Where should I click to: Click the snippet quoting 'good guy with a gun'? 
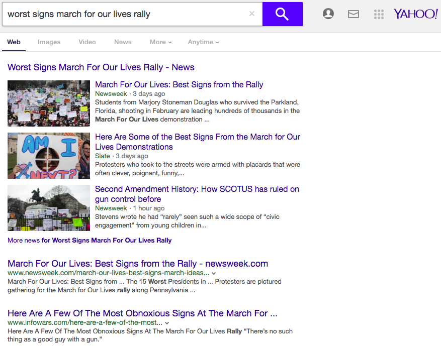150,335
